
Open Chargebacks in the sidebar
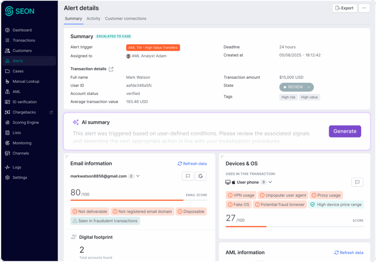point(24,112)
